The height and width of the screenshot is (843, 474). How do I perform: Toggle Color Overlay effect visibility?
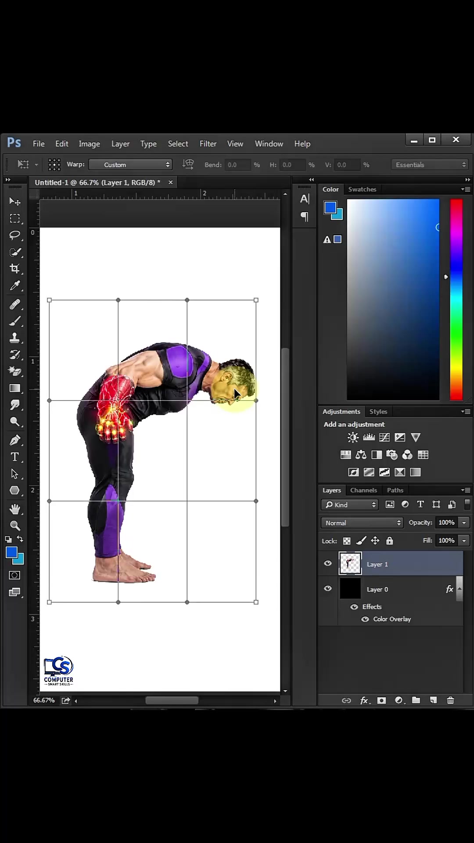coord(365,619)
